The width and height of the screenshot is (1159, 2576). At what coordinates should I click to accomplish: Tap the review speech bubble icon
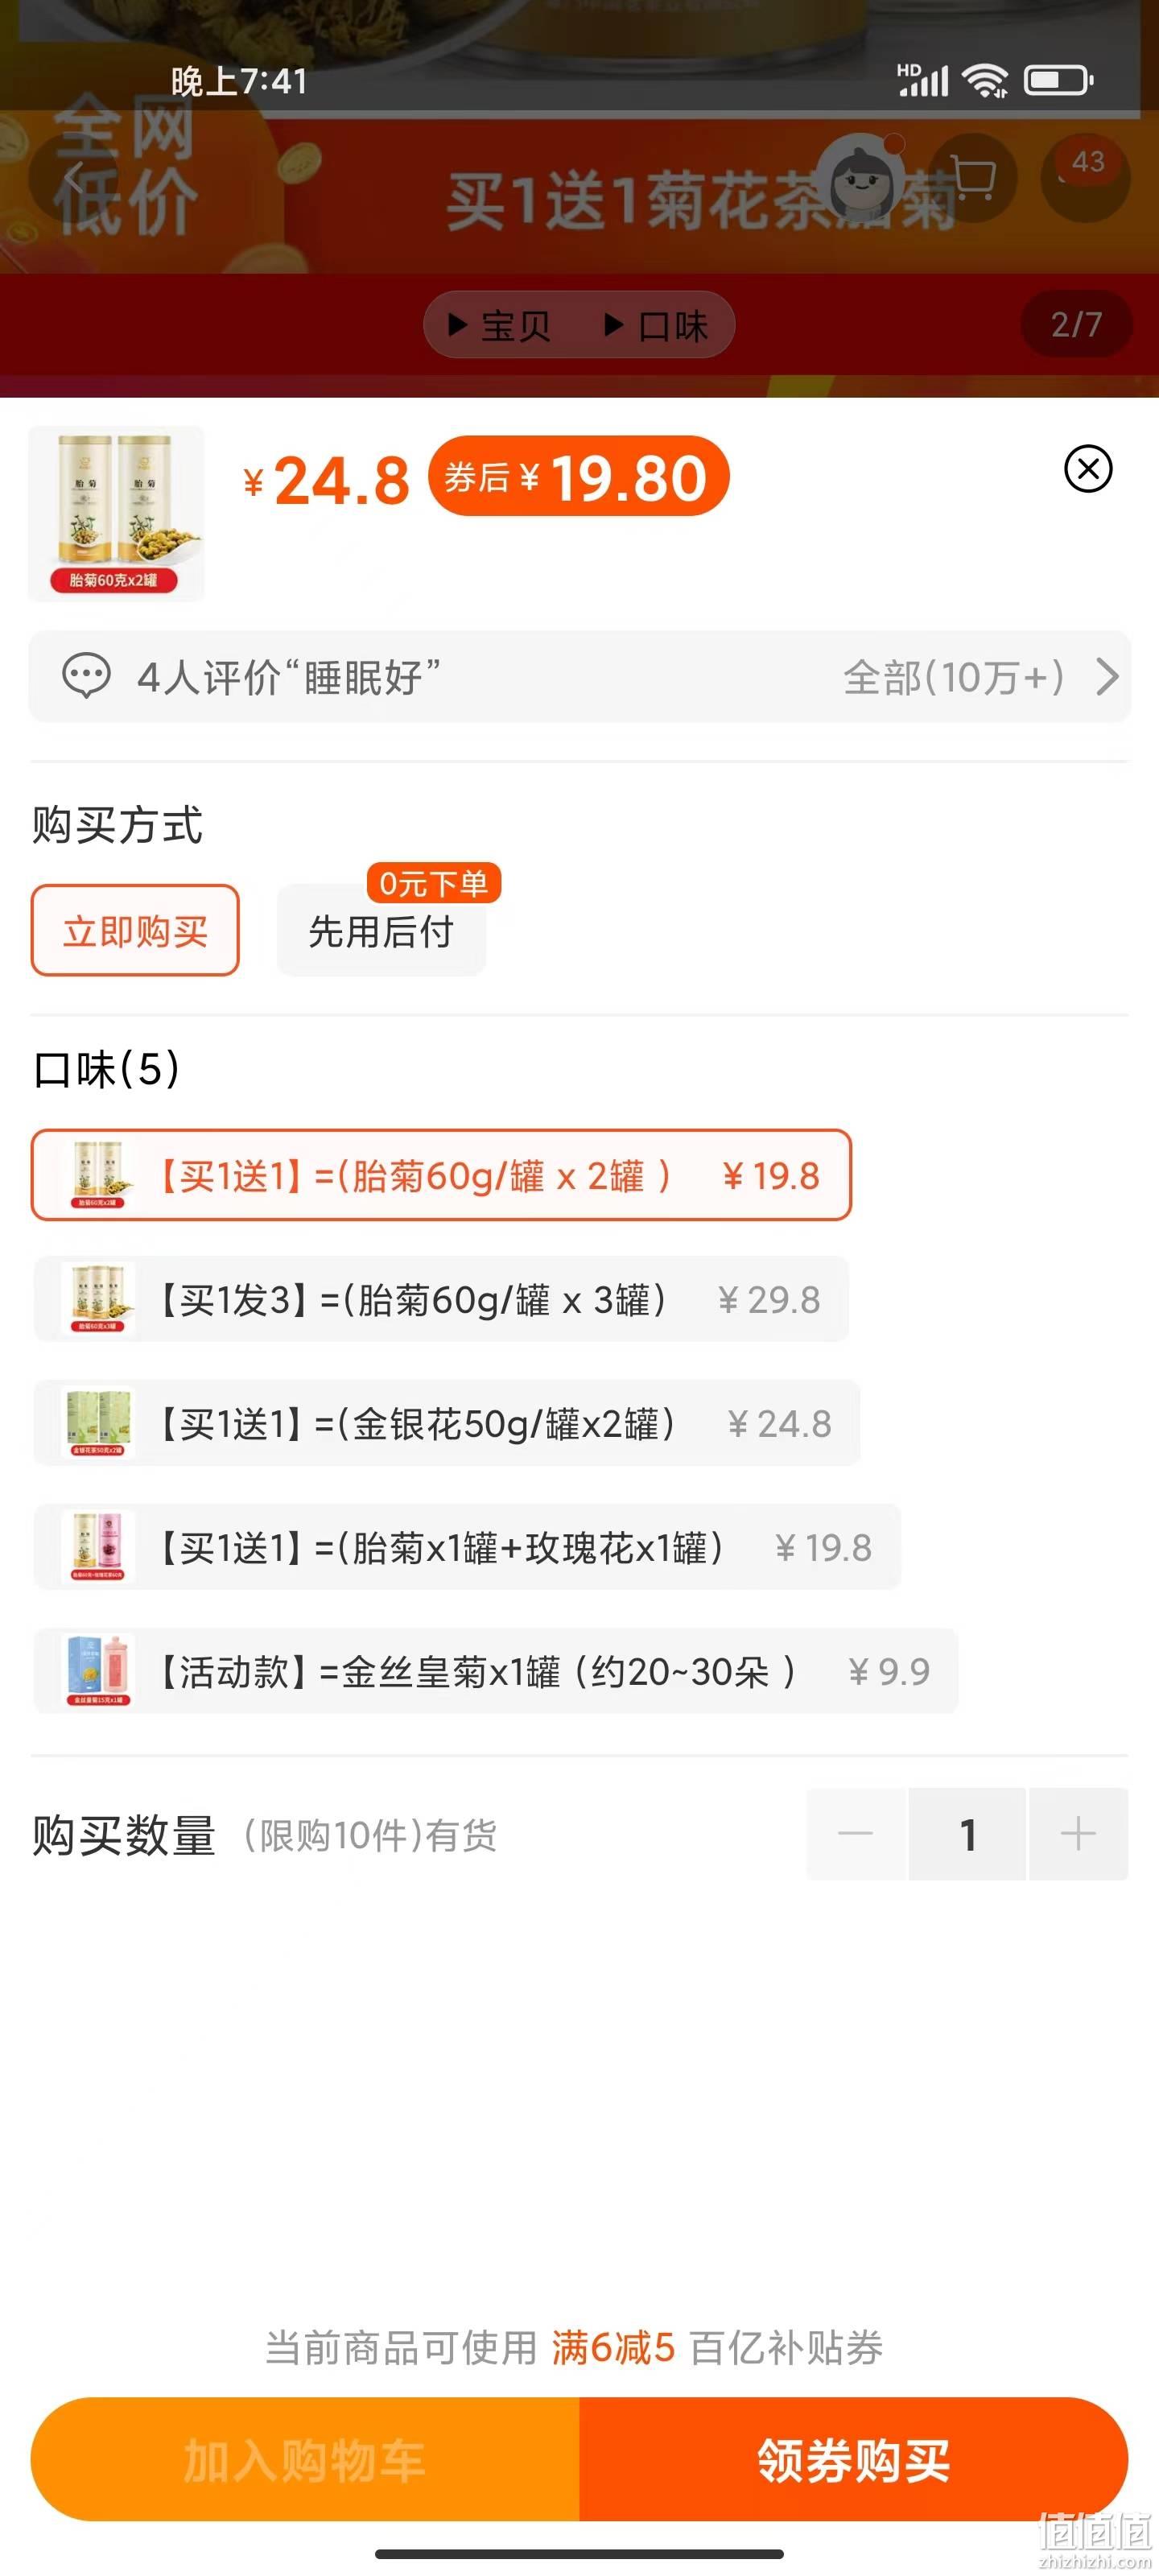tap(86, 676)
